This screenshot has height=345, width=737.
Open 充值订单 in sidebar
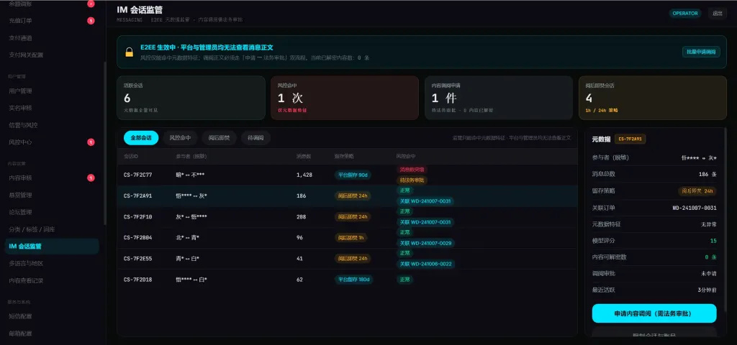coord(21,21)
